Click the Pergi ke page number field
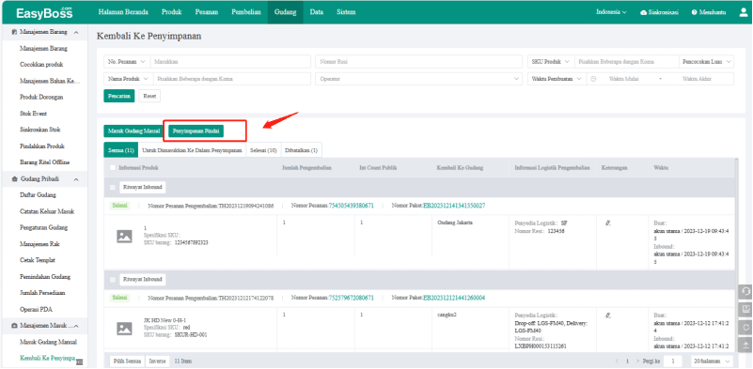 tap(673, 361)
